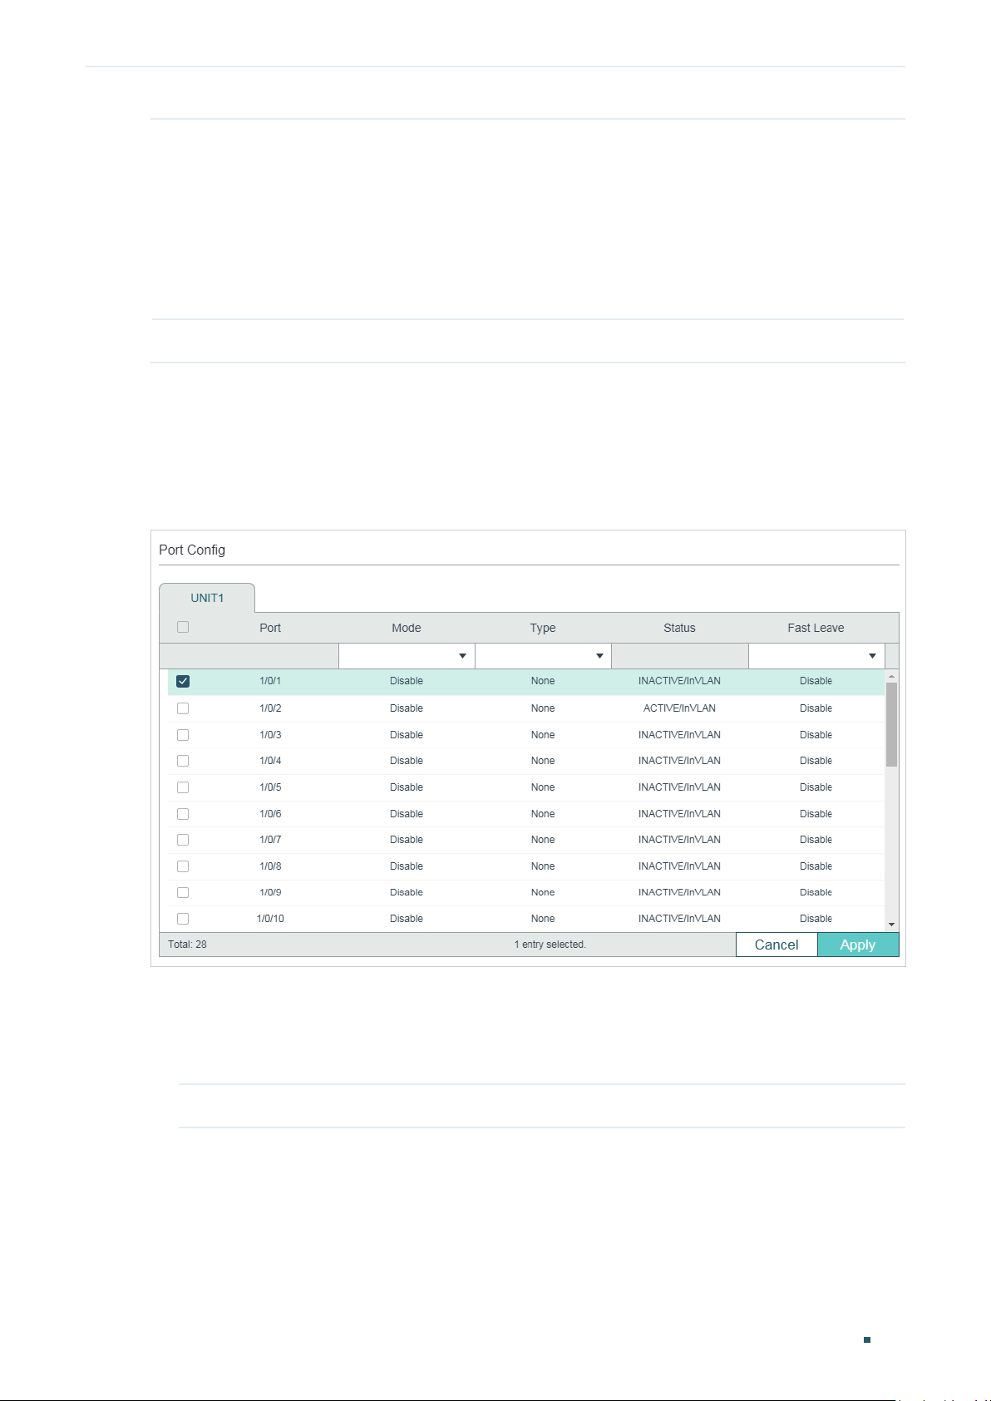Click the Fast Leave column header
Screen dimensions: 991x1401
[x=816, y=628]
